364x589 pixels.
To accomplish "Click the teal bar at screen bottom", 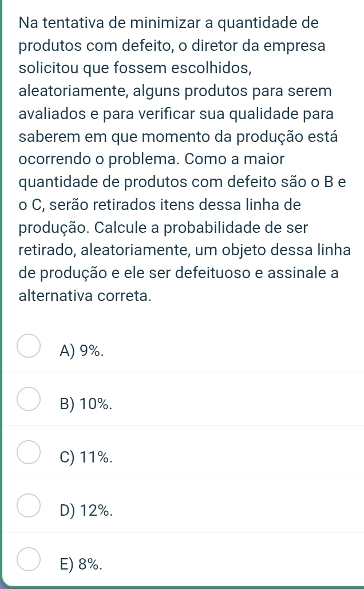I will point(182,586).
